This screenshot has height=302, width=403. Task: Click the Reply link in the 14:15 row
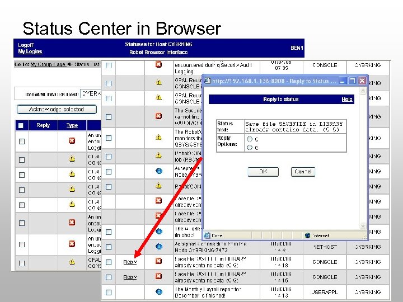tap(130, 277)
